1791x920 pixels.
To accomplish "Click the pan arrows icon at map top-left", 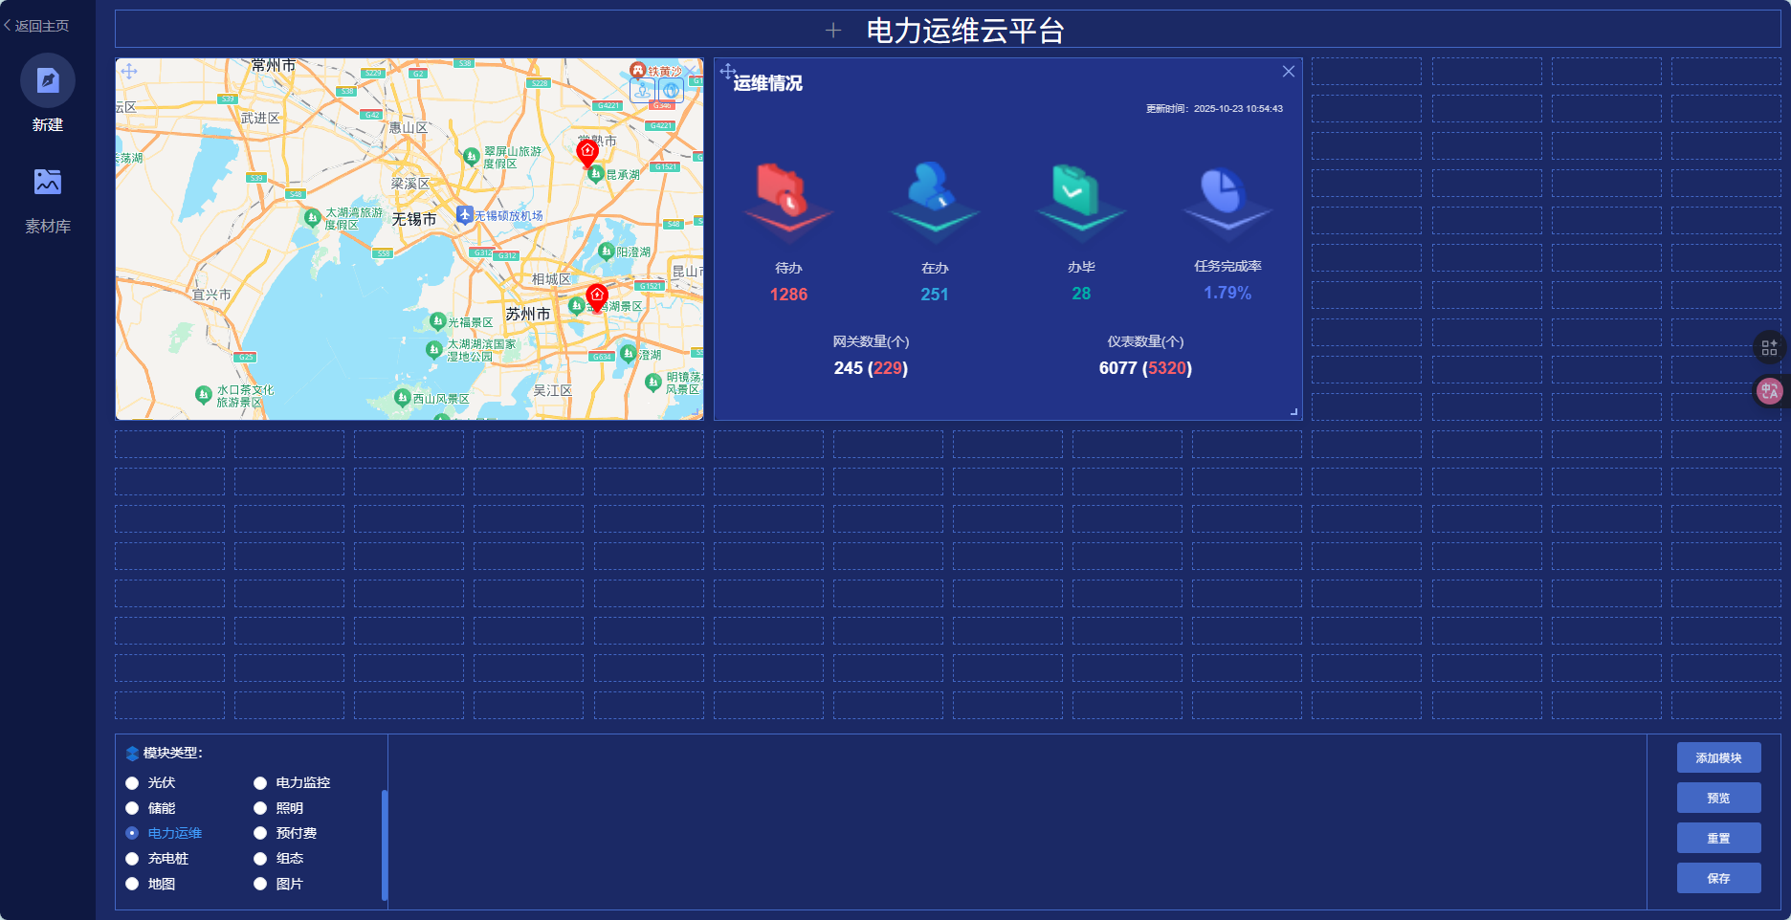I will [x=129, y=72].
